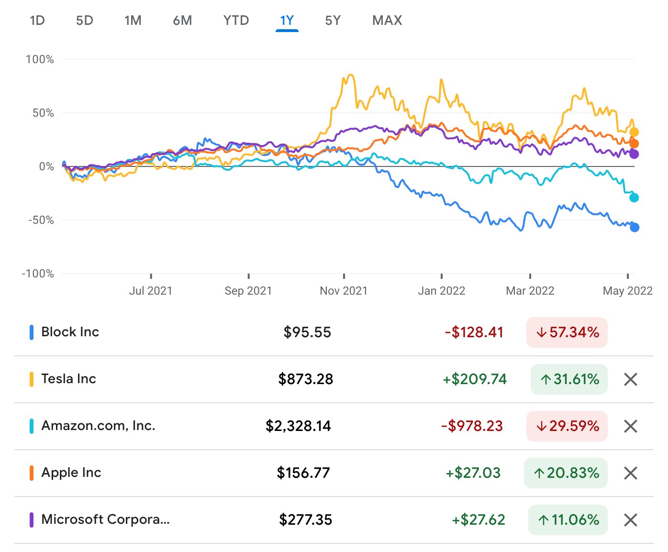This screenshot has width=668, height=552.
Task: Click the Jul 2021 axis label
Action: [150, 291]
